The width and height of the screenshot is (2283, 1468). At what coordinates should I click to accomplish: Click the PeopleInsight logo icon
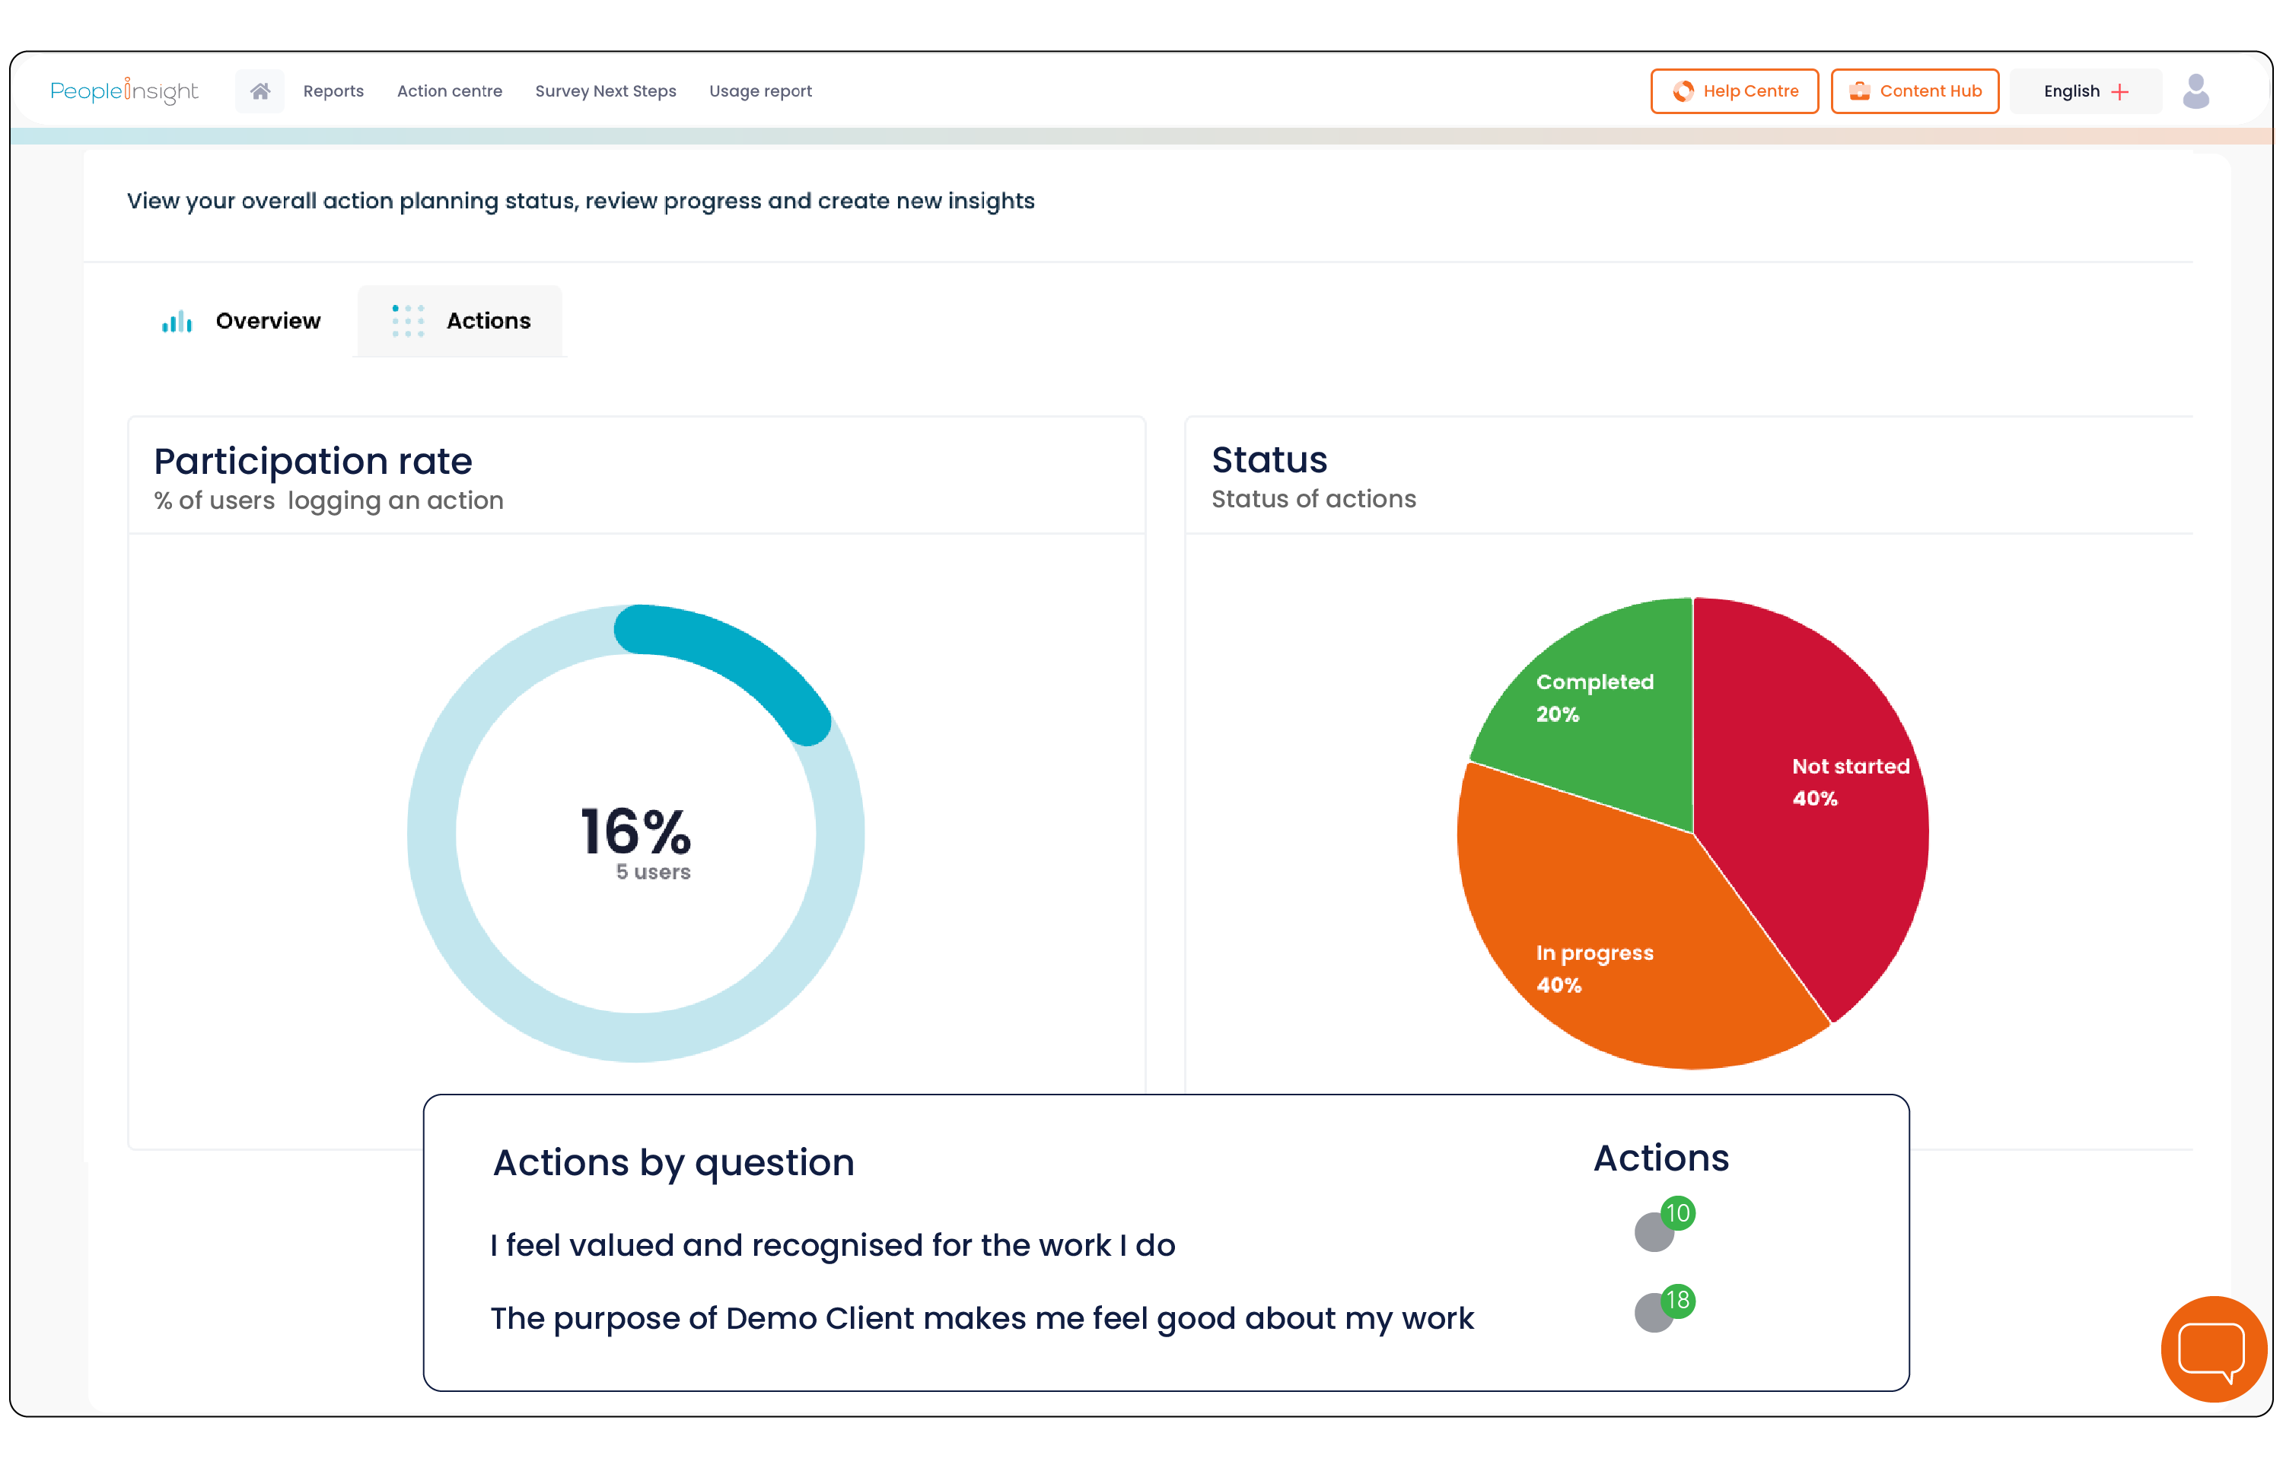tap(125, 91)
